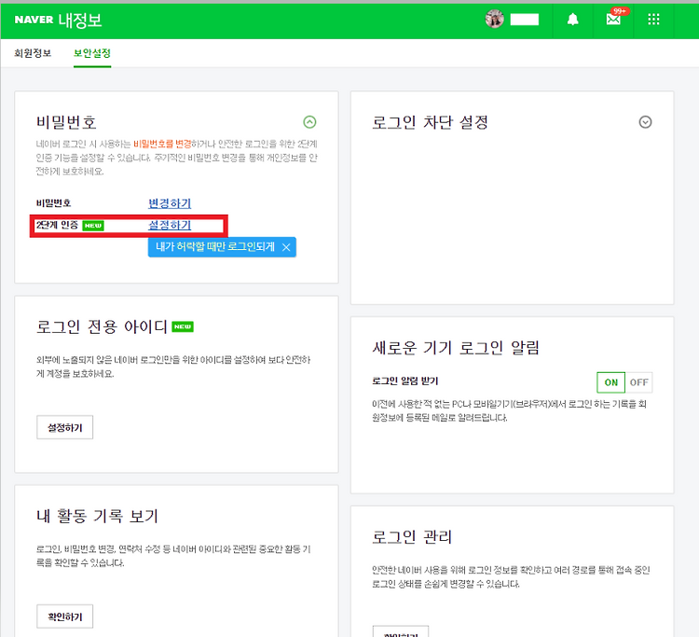This screenshot has height=637, width=699.
Task: Click the 내정보 header title
Action: [x=80, y=21]
